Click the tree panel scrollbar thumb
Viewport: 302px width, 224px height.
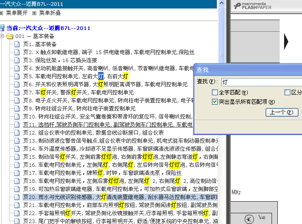(x=221, y=55)
